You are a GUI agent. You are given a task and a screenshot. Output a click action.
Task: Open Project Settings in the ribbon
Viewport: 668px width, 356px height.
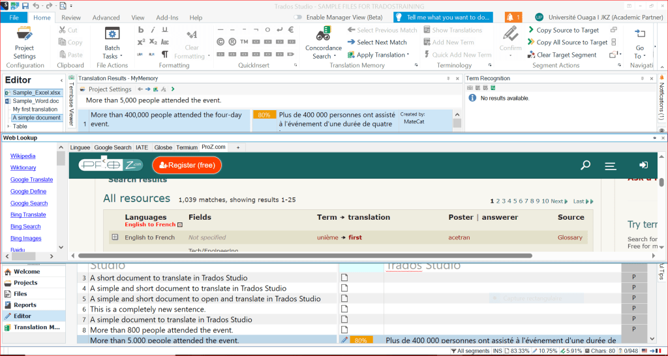click(x=24, y=42)
